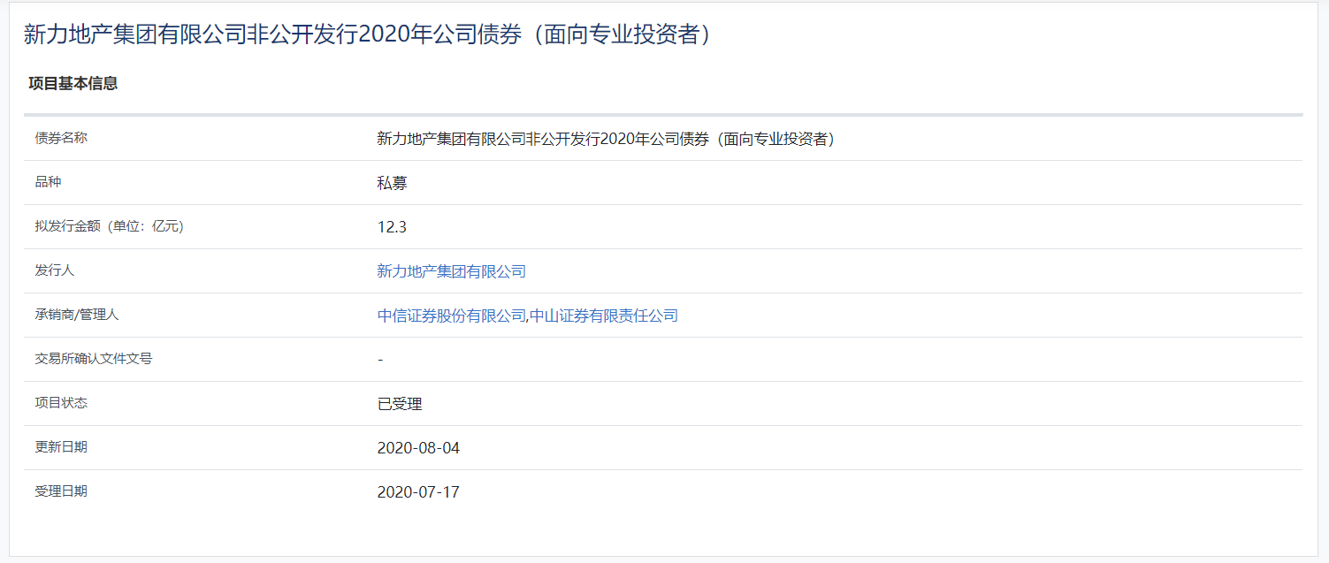Click the 品种 row label
The width and height of the screenshot is (1329, 563).
click(x=48, y=182)
